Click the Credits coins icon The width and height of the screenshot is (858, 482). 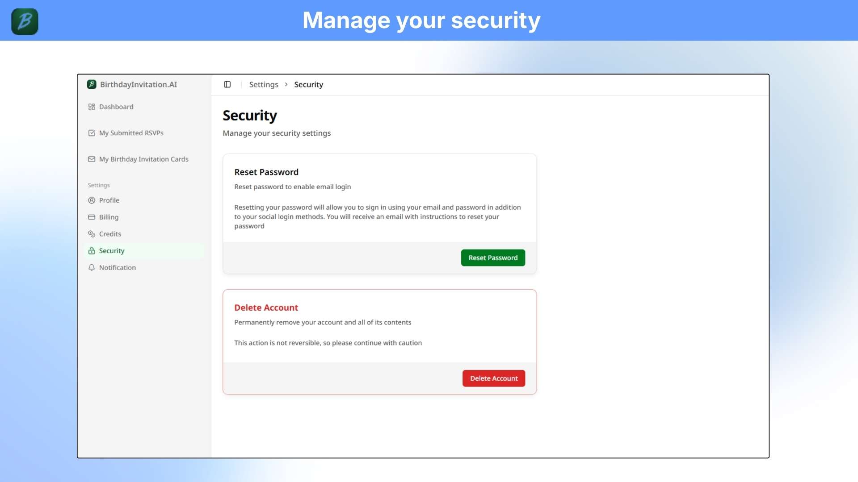92,234
